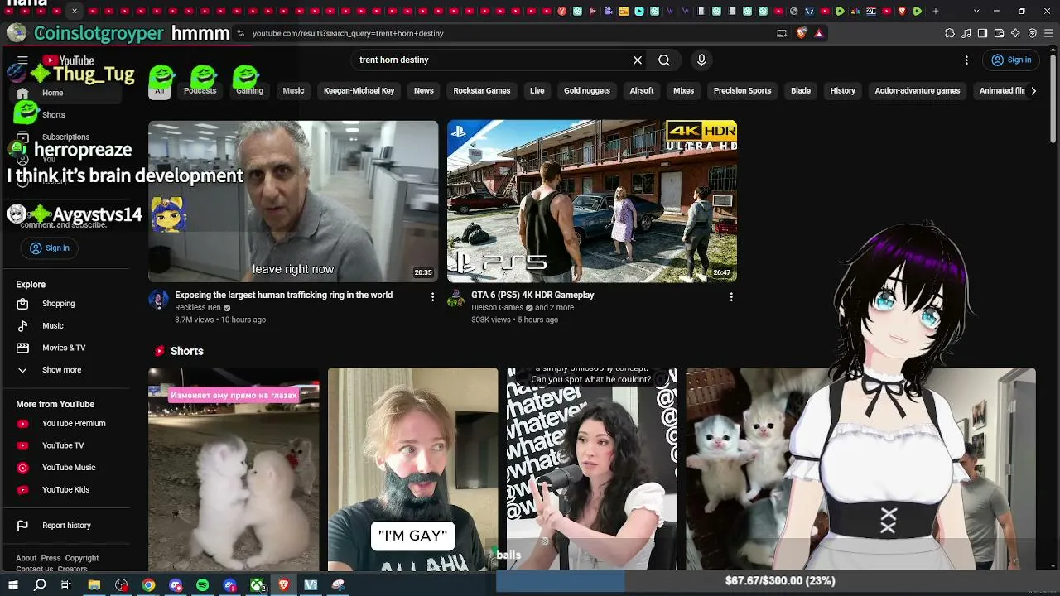Open YouTube Music link
The height and width of the screenshot is (596, 1060).
[x=69, y=468]
